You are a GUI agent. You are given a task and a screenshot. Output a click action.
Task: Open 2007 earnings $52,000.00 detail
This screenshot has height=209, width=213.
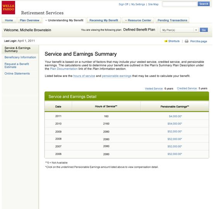click(175, 146)
